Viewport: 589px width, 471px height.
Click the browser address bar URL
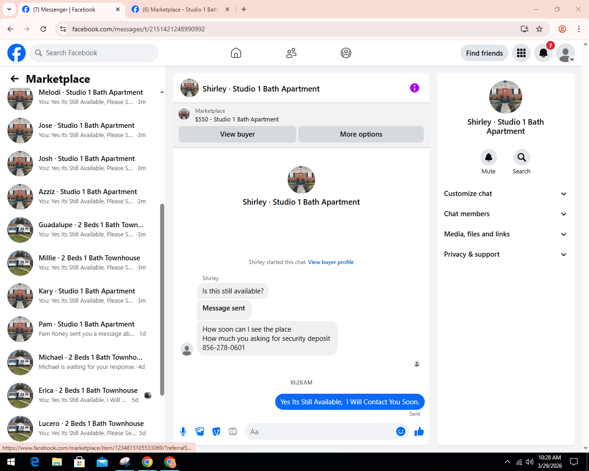tap(139, 29)
